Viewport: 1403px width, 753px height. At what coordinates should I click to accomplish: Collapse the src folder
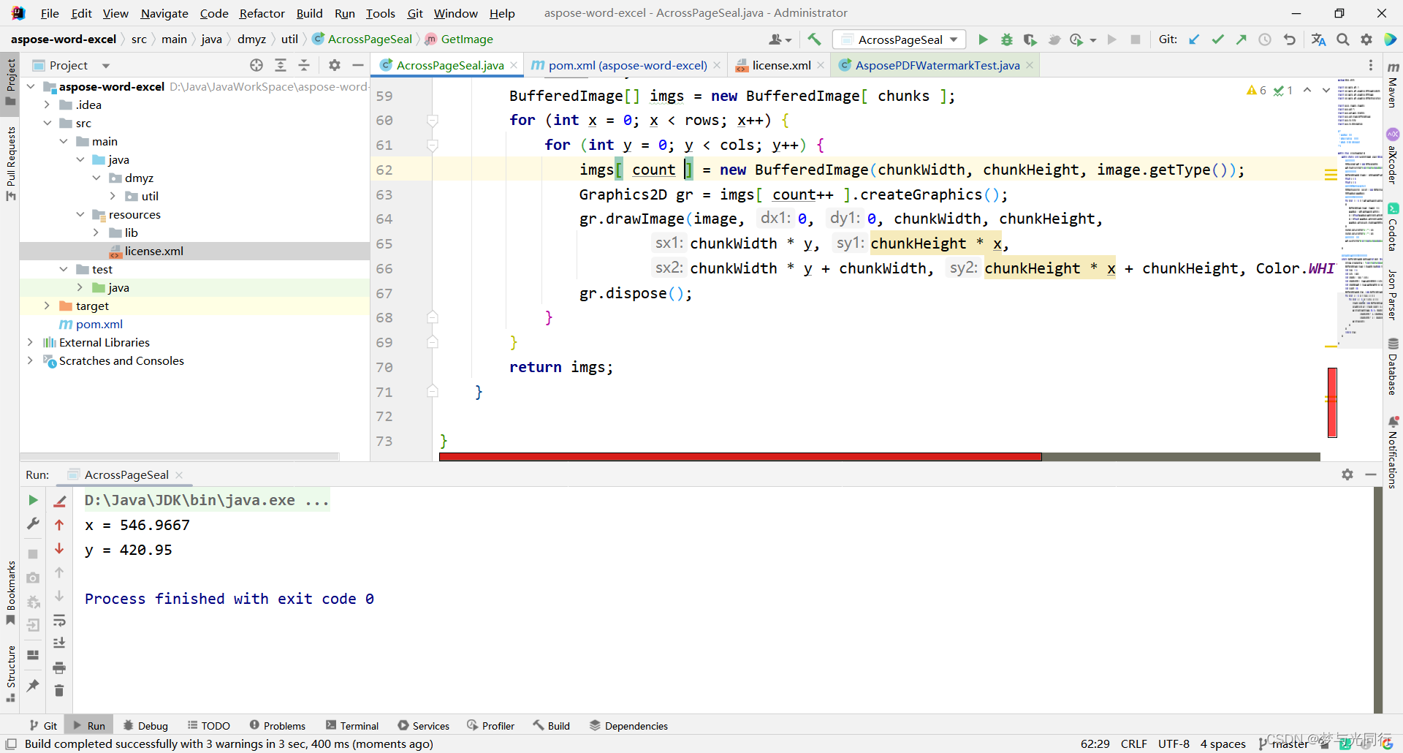pos(47,123)
